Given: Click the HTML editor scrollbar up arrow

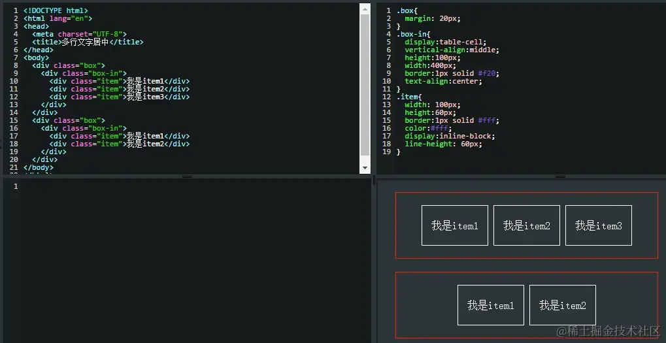Looking at the screenshot, I should tap(365, 8).
